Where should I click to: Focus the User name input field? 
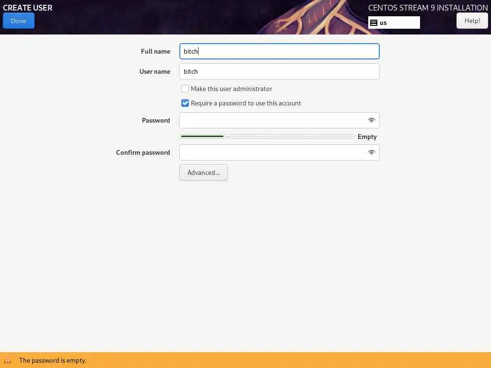click(280, 71)
